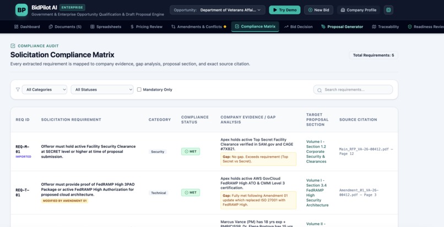Screen dimensions: 444x227
Task: Click the Security category tag
Action: (x=158, y=152)
